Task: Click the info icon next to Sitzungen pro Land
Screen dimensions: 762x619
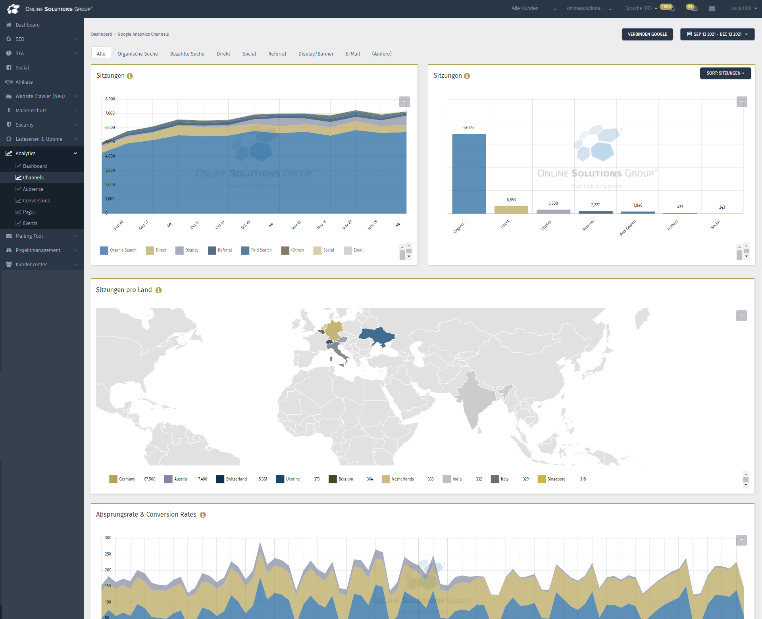Action: [158, 290]
